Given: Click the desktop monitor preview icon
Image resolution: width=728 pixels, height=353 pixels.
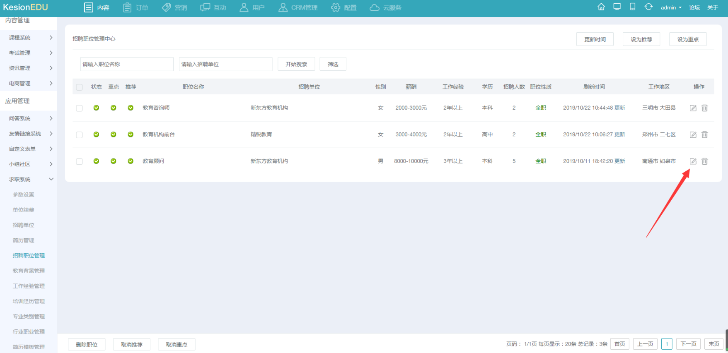Looking at the screenshot, I should 617,7.
